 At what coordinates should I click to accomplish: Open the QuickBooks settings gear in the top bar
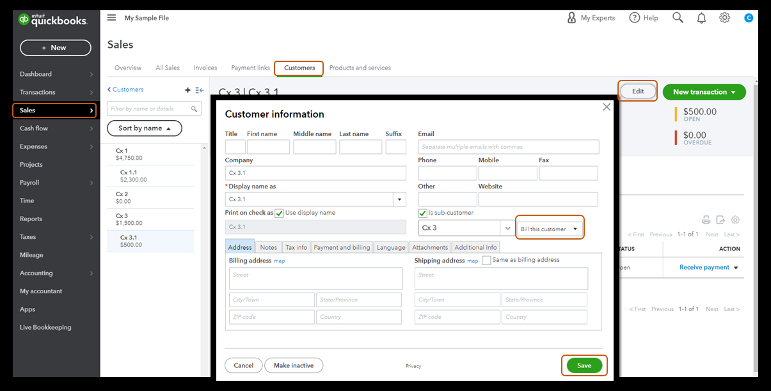pyautogui.click(x=724, y=17)
